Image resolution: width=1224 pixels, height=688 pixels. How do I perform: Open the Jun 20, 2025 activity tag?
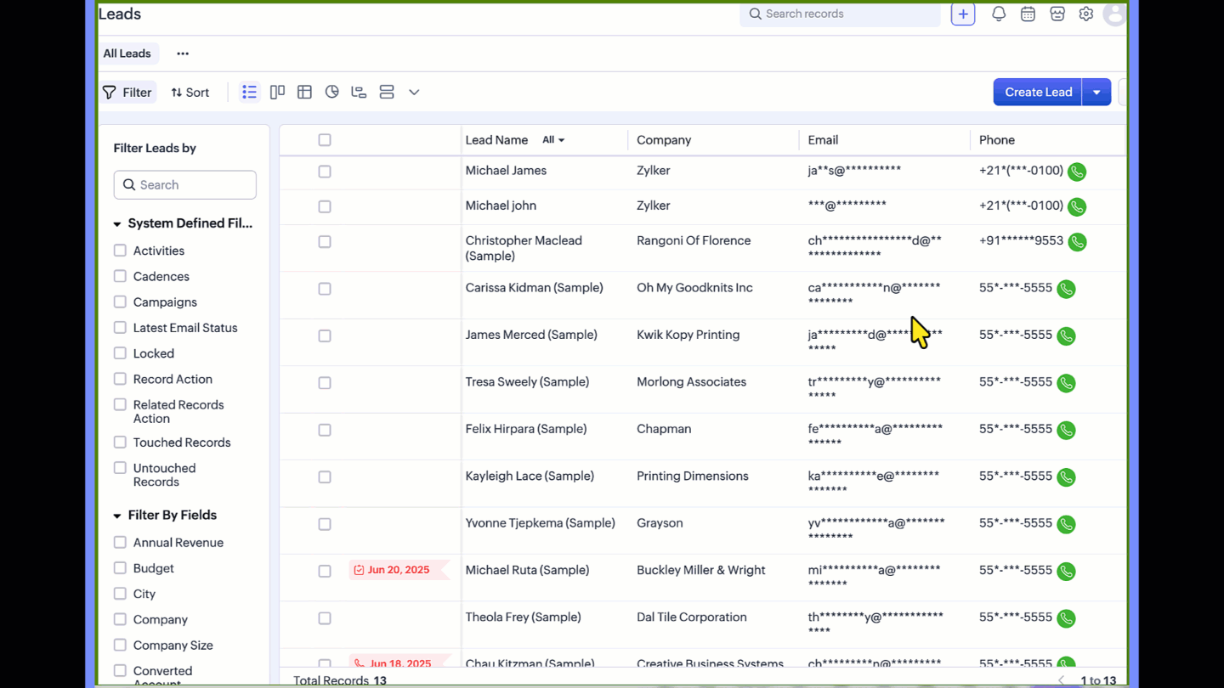pyautogui.click(x=398, y=570)
